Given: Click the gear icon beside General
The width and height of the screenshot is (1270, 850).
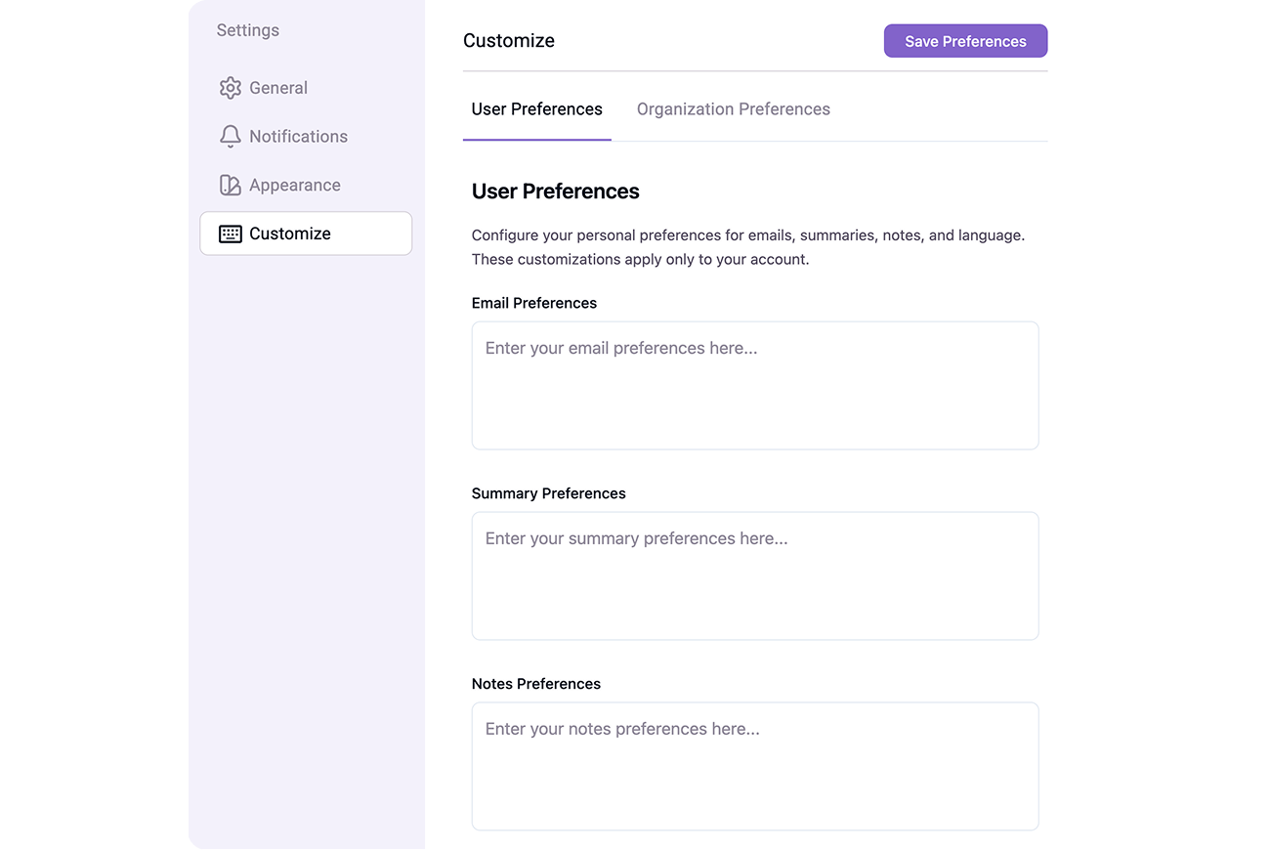Looking at the screenshot, I should pyautogui.click(x=231, y=88).
